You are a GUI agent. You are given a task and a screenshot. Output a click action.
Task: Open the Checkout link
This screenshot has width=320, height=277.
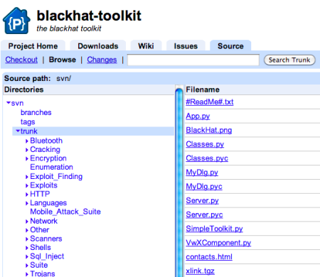pyautogui.click(x=21, y=60)
